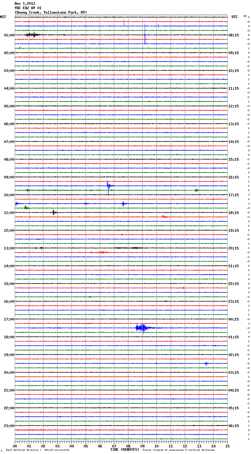This screenshot has height=454, width=251.
Task: Click the 14:15 UTC time label
Action: pyautogui.click(x=234, y=142)
